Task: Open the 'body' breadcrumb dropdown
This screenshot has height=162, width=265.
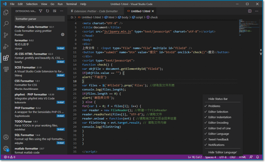Action: coord(125,17)
